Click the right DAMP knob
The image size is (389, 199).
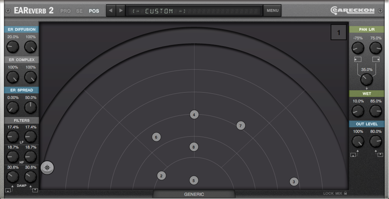pyautogui.click(x=30, y=177)
